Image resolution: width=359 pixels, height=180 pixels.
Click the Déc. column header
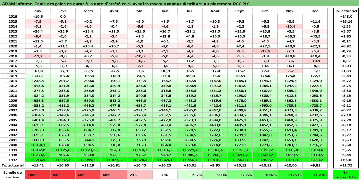(315, 11)
